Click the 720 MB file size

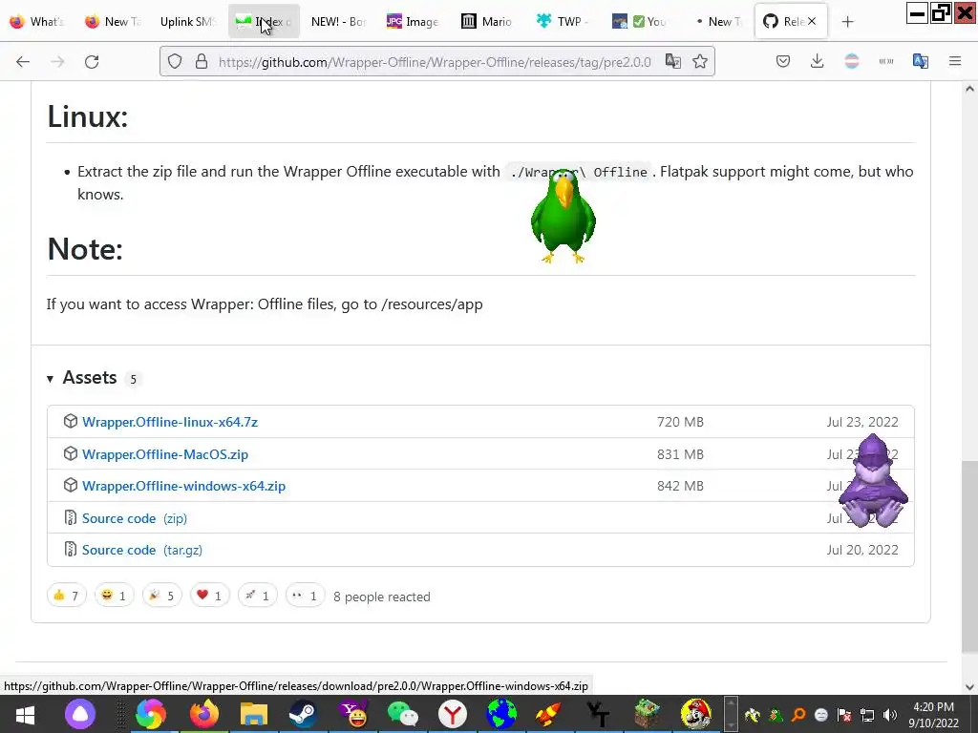point(680,422)
